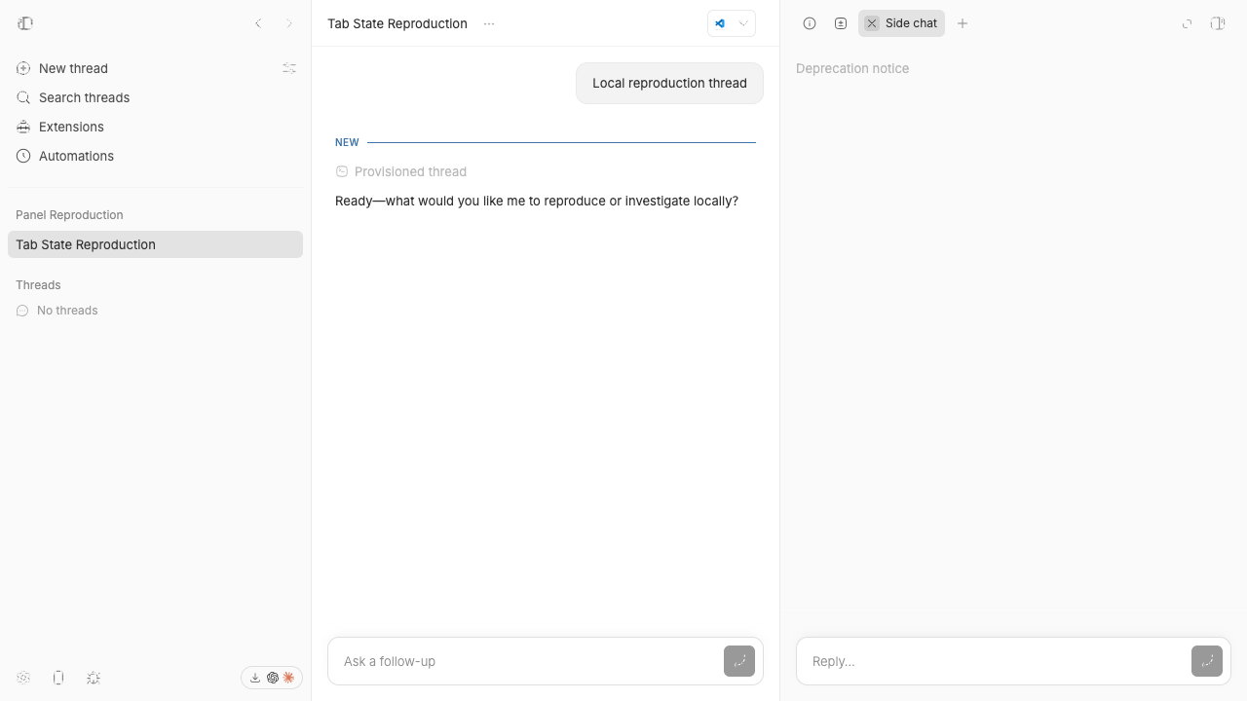Click the NEW messages divider label
The height and width of the screenshot is (701, 1247).
point(347,142)
